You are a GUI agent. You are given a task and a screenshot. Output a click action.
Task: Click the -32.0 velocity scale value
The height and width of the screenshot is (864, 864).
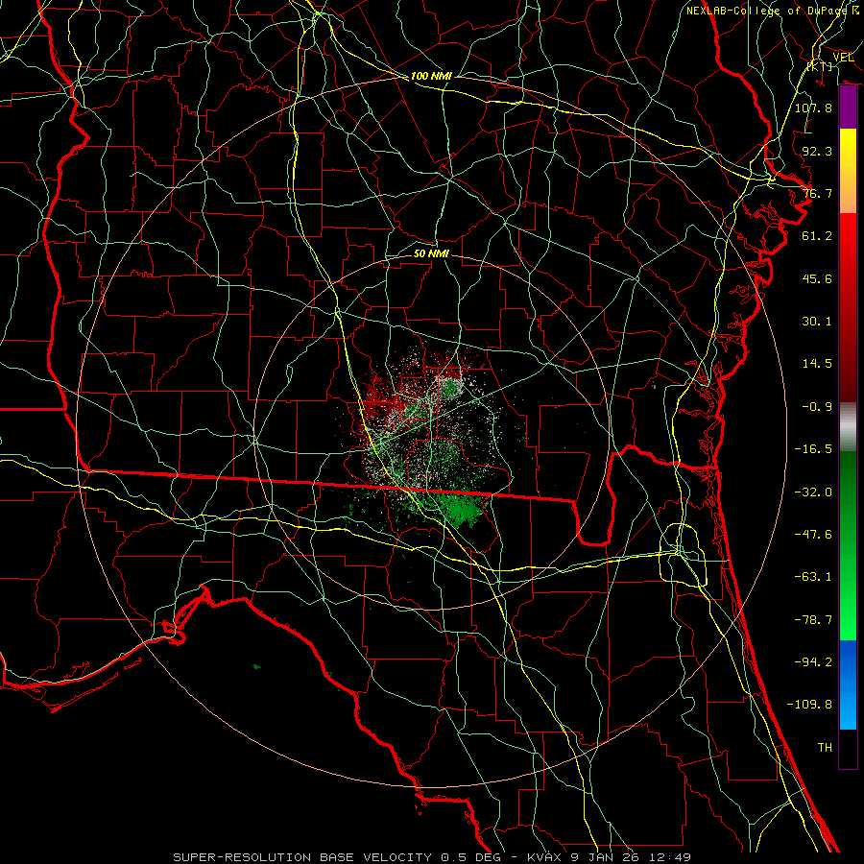click(813, 492)
